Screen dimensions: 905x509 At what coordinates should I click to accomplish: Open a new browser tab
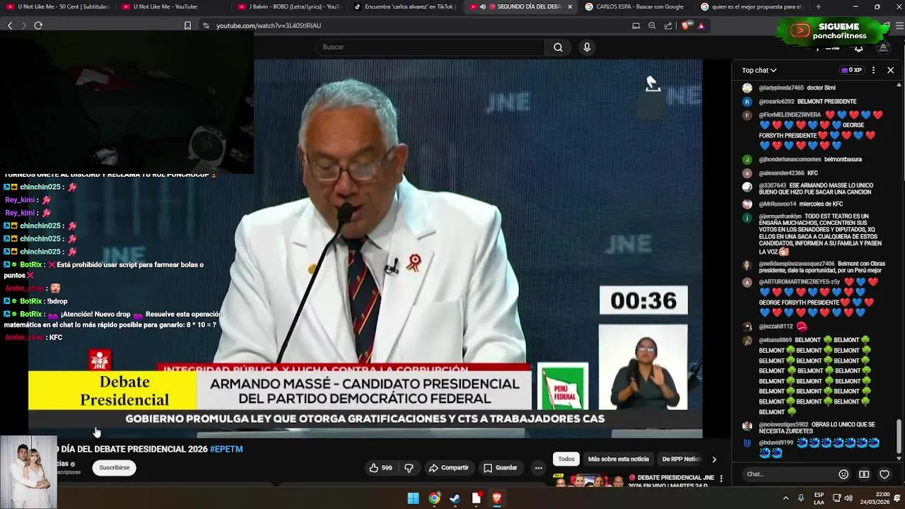point(818,6)
